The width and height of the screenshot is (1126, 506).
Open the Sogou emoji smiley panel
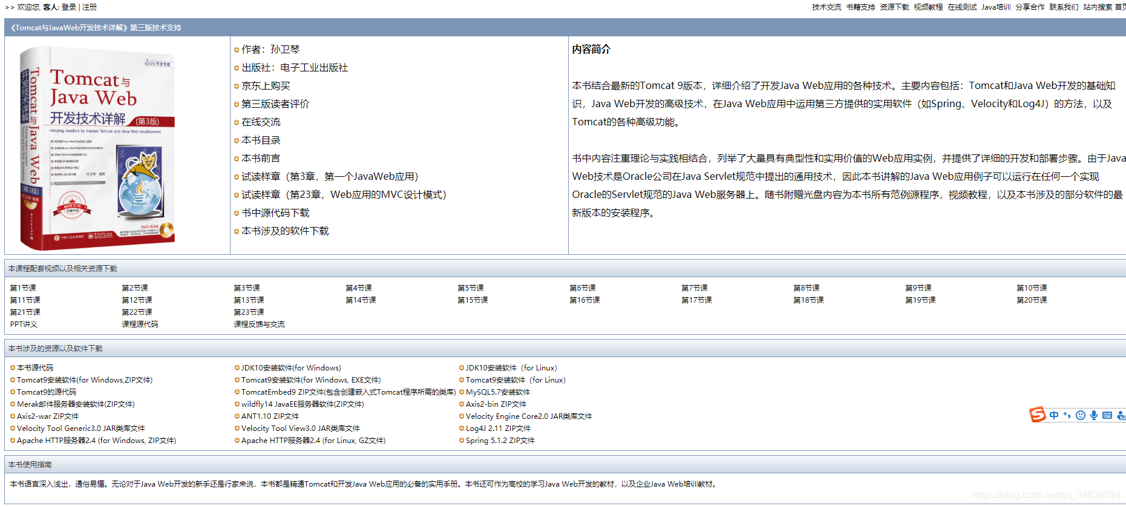[1081, 415]
